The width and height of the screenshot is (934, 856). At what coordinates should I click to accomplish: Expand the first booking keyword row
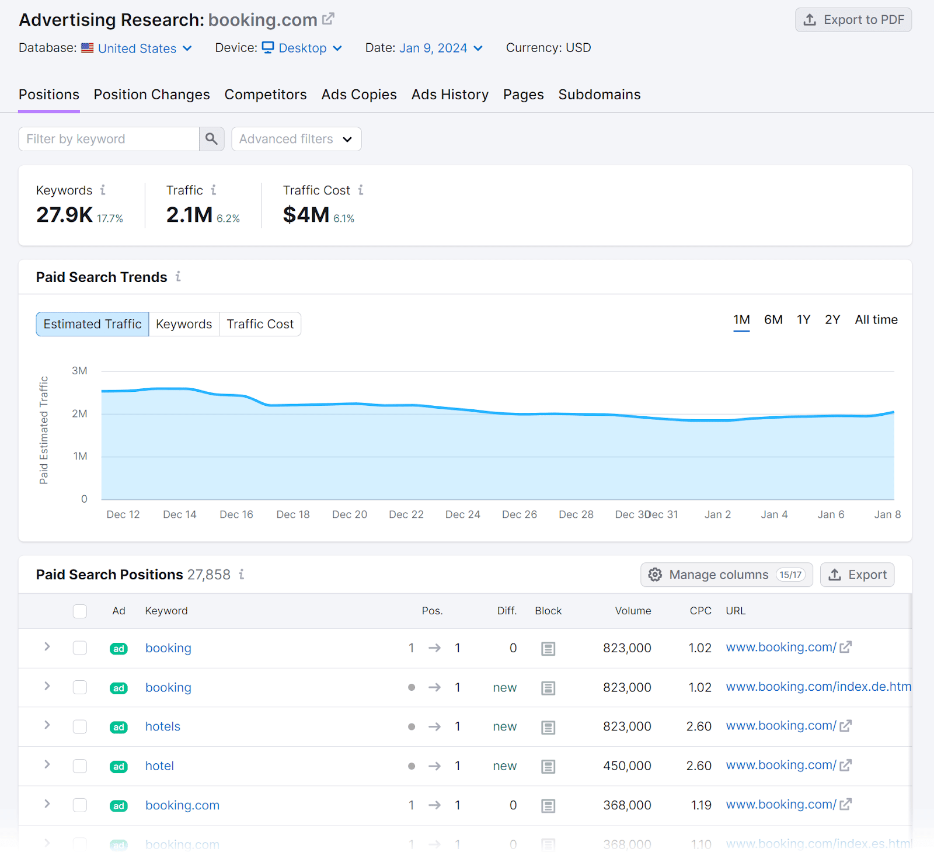[x=46, y=647]
